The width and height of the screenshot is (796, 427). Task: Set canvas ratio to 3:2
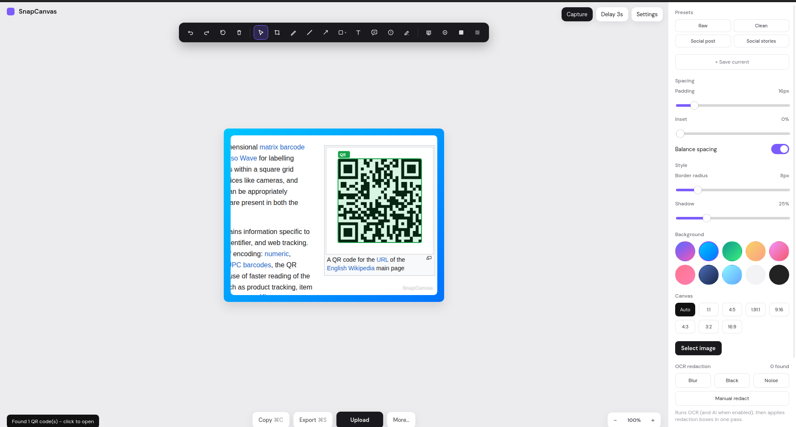point(708,327)
